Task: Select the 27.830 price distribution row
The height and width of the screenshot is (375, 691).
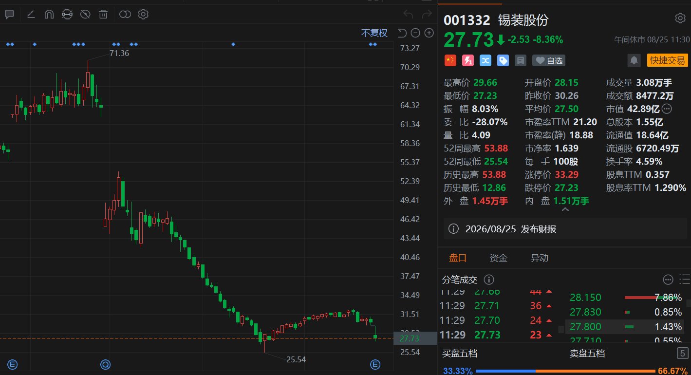Action: point(626,312)
